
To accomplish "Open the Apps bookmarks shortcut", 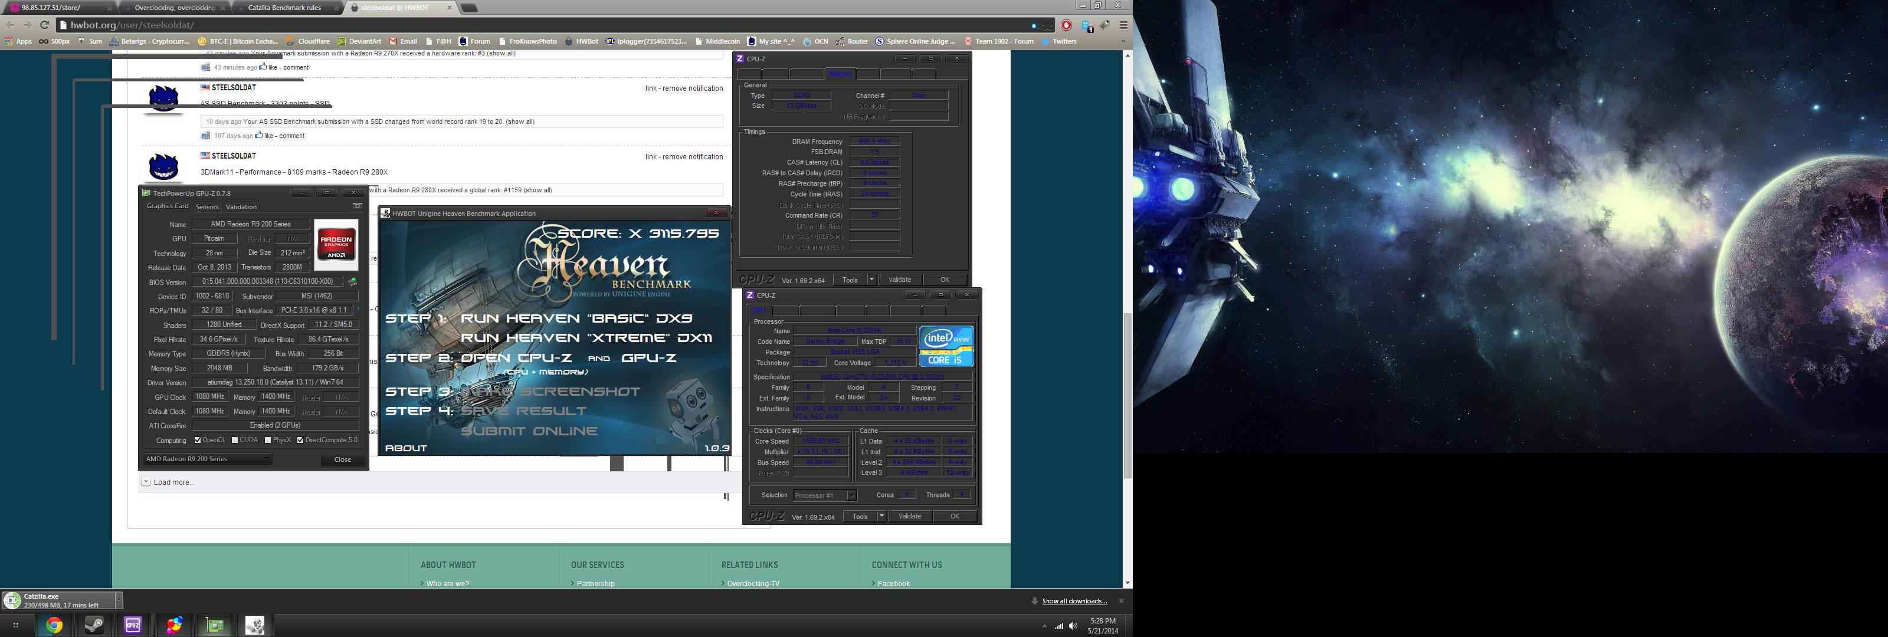I will click(x=18, y=41).
